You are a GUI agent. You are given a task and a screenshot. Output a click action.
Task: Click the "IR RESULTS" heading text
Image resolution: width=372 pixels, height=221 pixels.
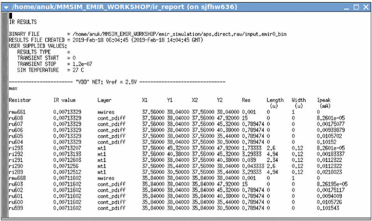(23, 22)
